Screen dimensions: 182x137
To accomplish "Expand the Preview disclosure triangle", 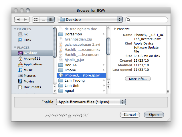I will click(115, 29).
